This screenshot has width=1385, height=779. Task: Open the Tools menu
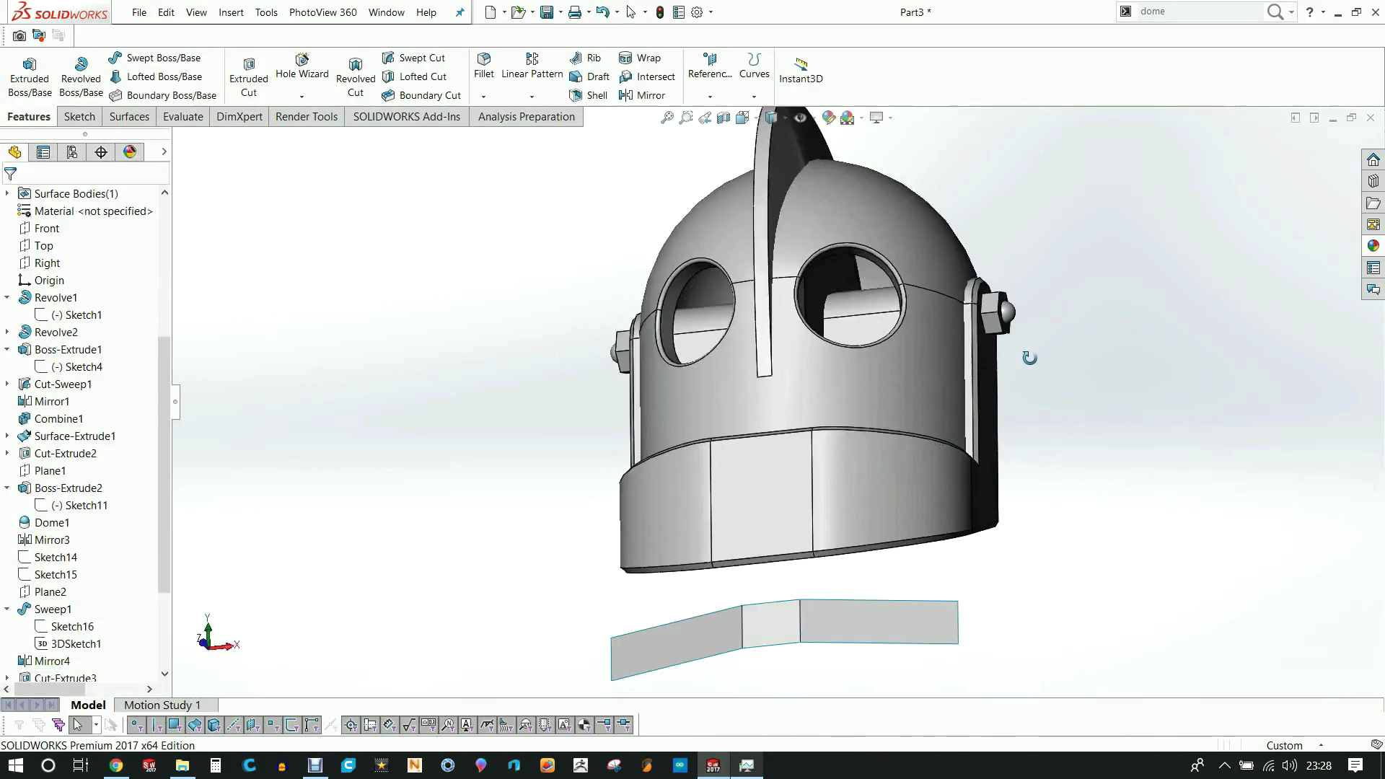tap(266, 12)
